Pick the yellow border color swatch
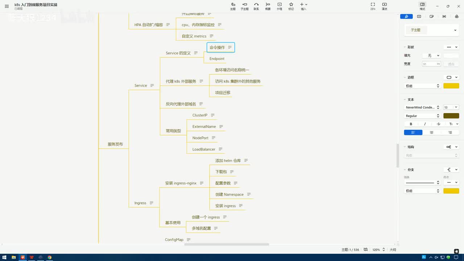Image resolution: width=464 pixels, height=261 pixels. click(451, 86)
